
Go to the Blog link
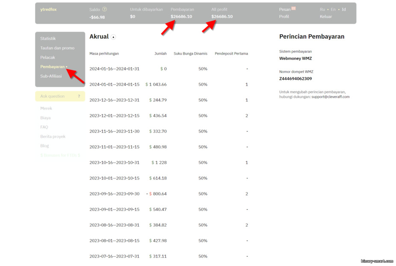[45, 146]
